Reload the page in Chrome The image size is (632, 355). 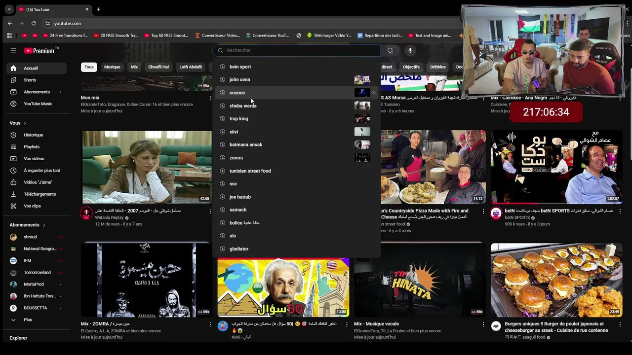[34, 23]
